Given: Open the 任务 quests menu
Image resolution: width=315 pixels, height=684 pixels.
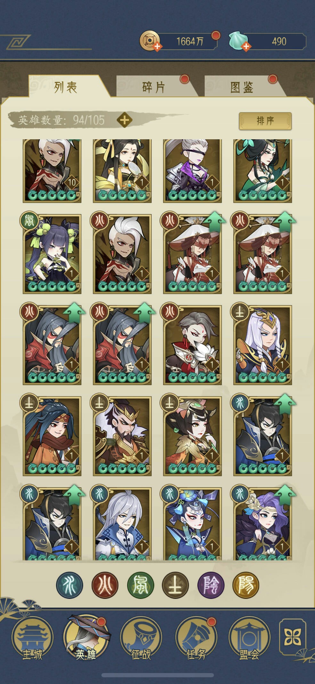Looking at the screenshot, I should [196, 637].
